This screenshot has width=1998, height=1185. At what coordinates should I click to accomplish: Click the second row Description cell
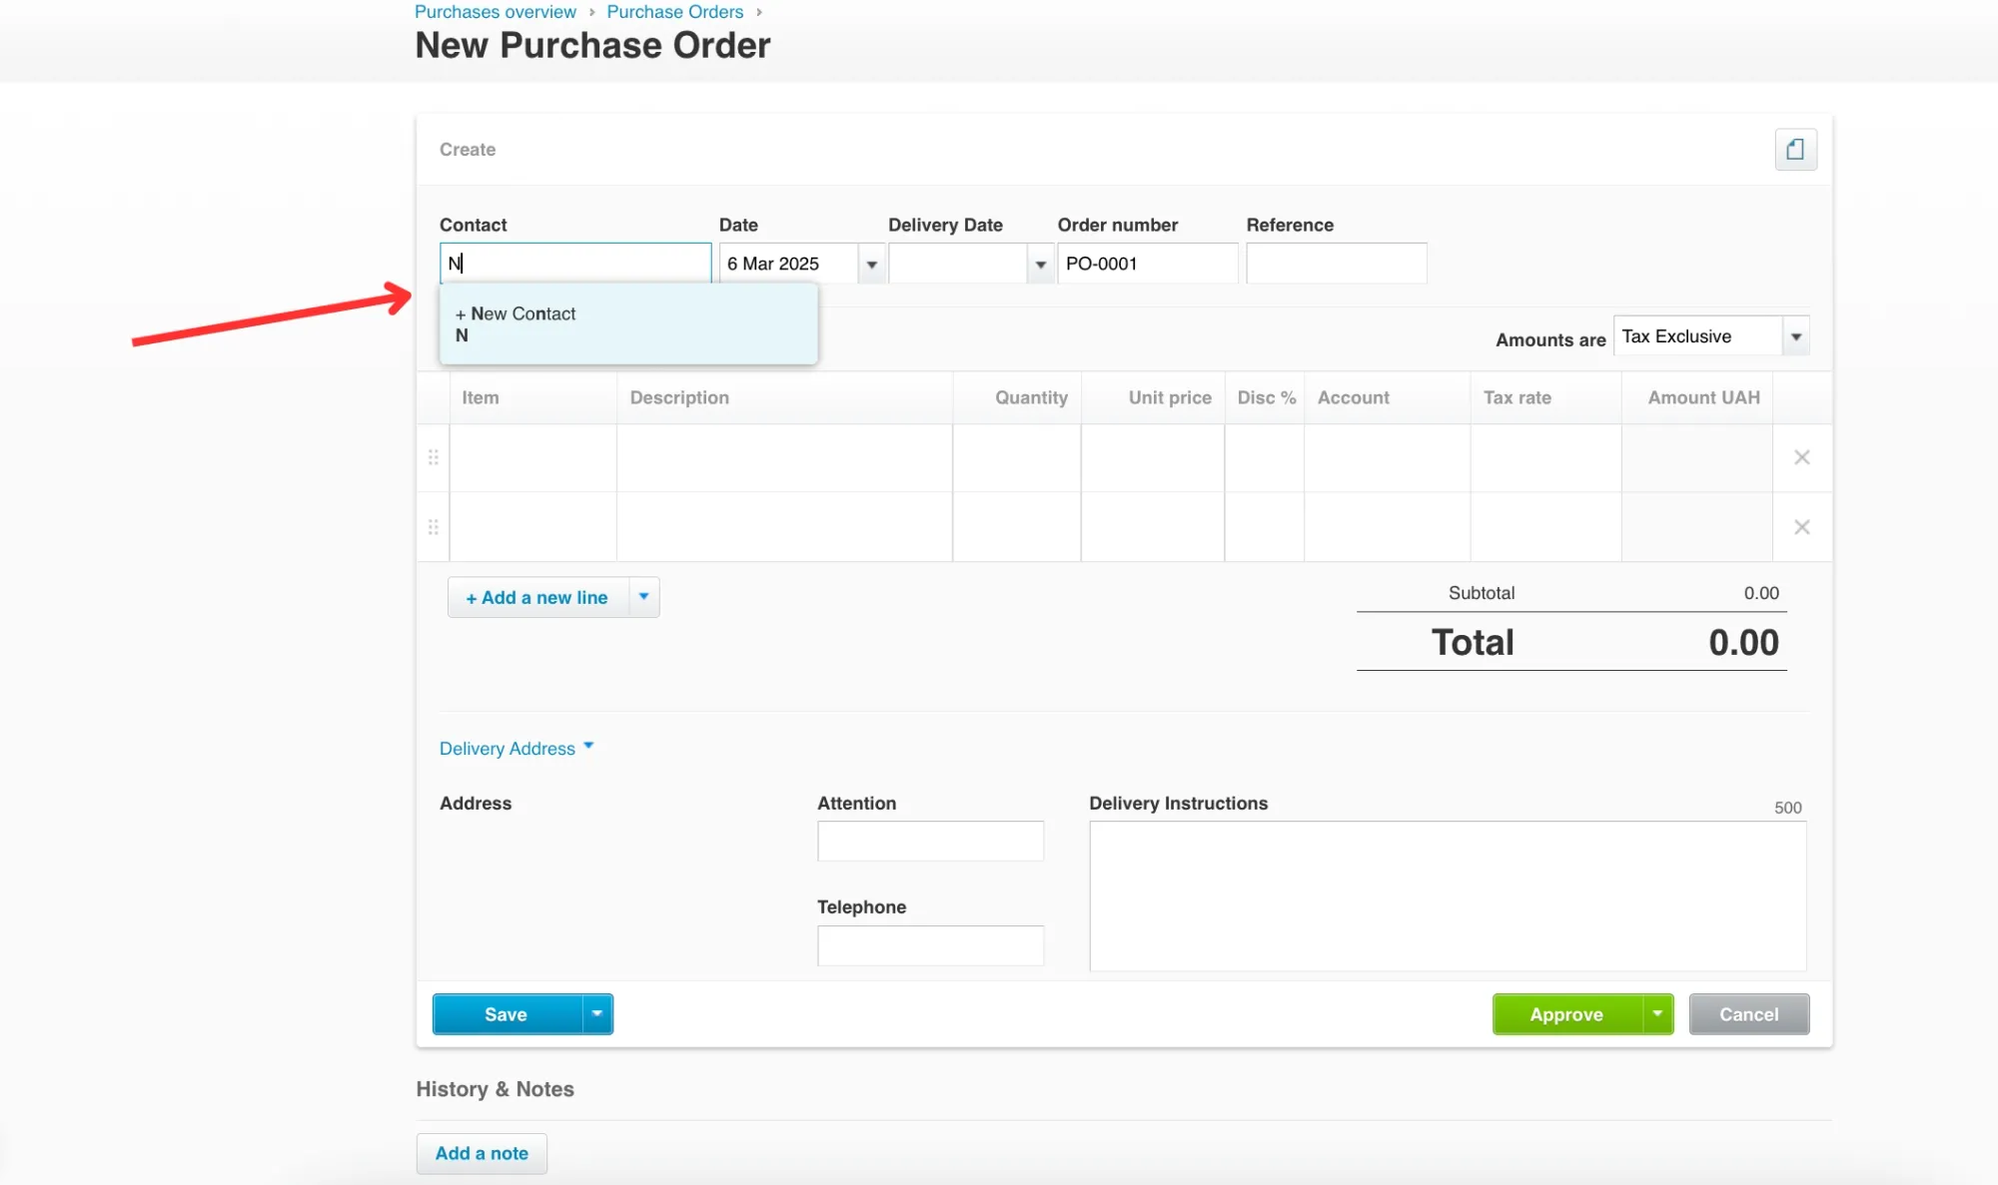point(785,527)
